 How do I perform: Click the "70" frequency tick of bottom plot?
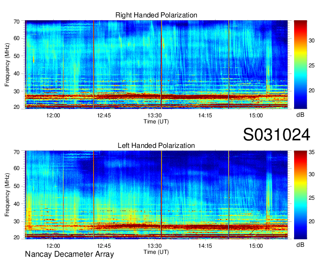pyautogui.click(x=16, y=152)
